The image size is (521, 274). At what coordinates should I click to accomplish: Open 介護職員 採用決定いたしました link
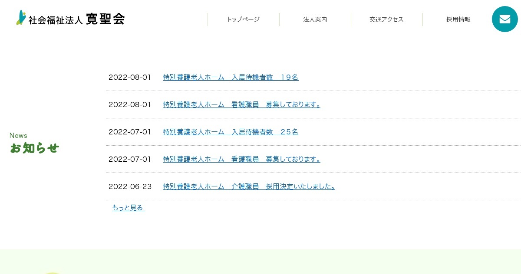[249, 186]
